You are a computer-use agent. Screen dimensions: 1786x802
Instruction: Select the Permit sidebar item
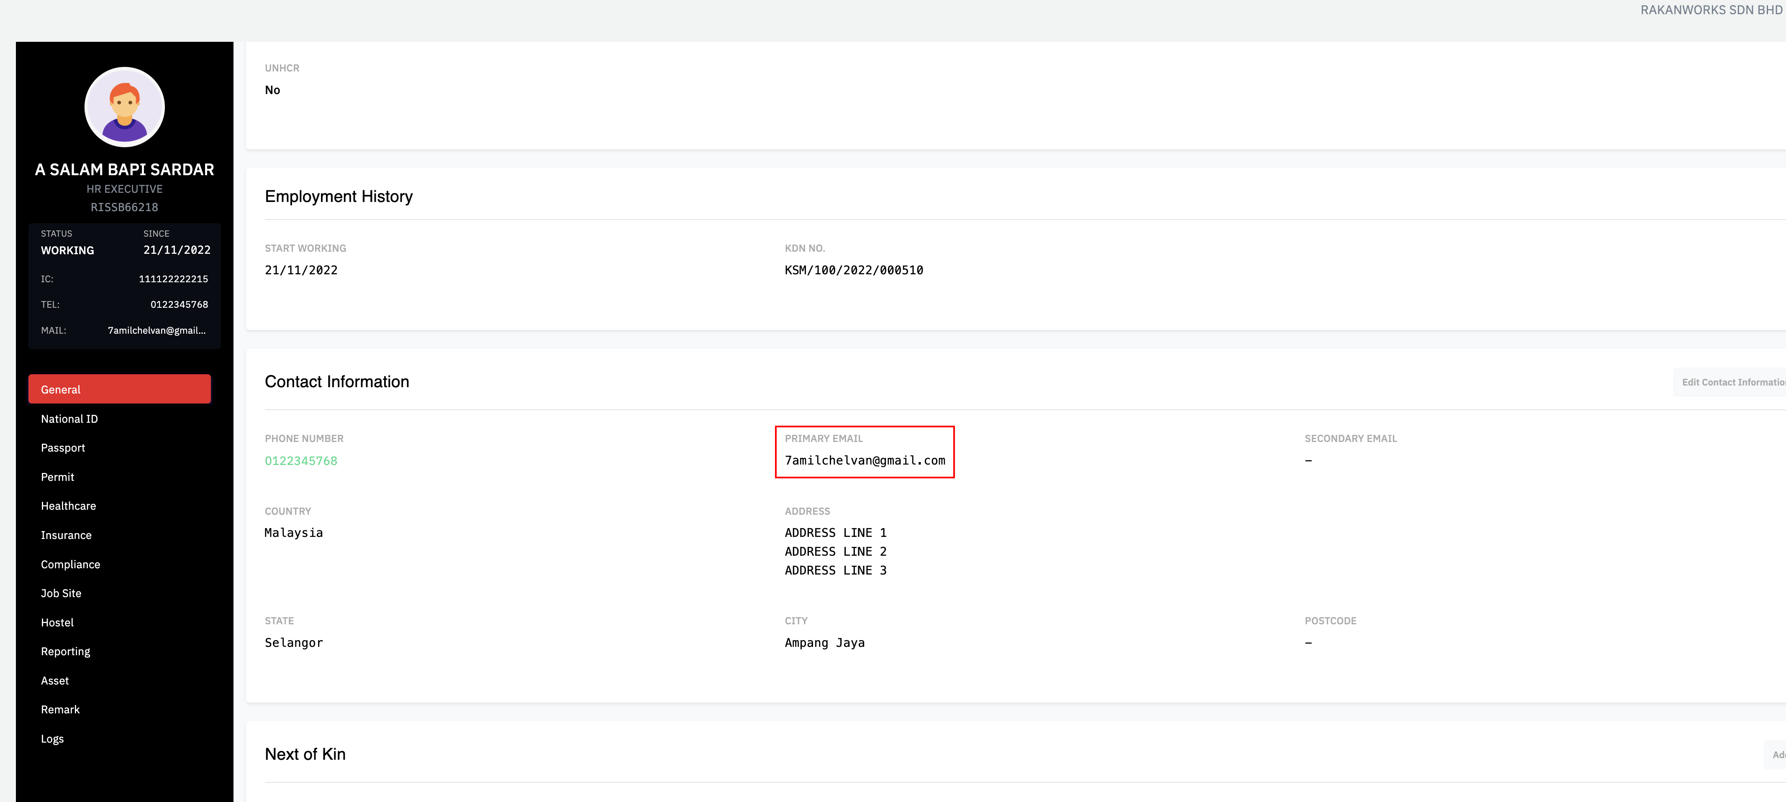(58, 477)
